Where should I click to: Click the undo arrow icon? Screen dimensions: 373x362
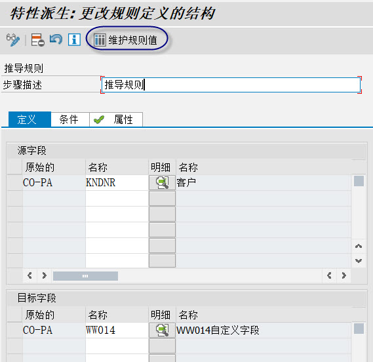[x=56, y=39]
